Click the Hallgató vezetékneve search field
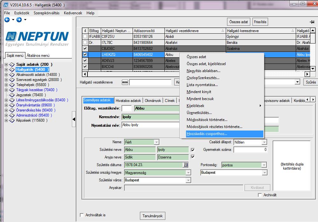 [150, 82]
